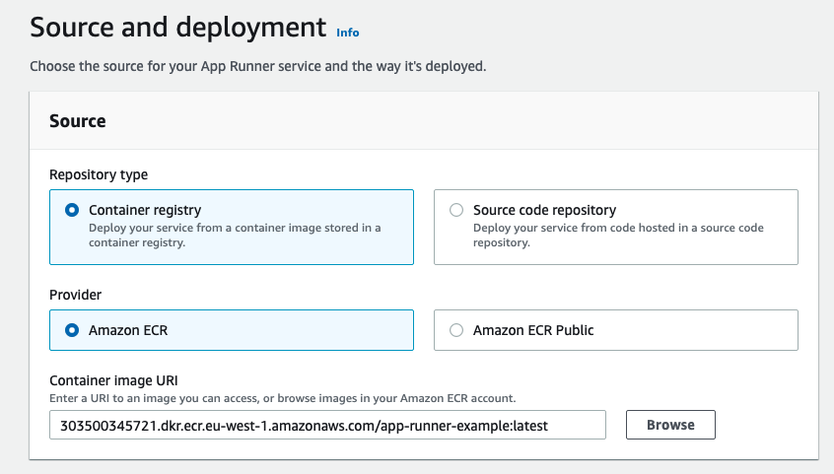Click the Source code repository description text

(x=618, y=235)
